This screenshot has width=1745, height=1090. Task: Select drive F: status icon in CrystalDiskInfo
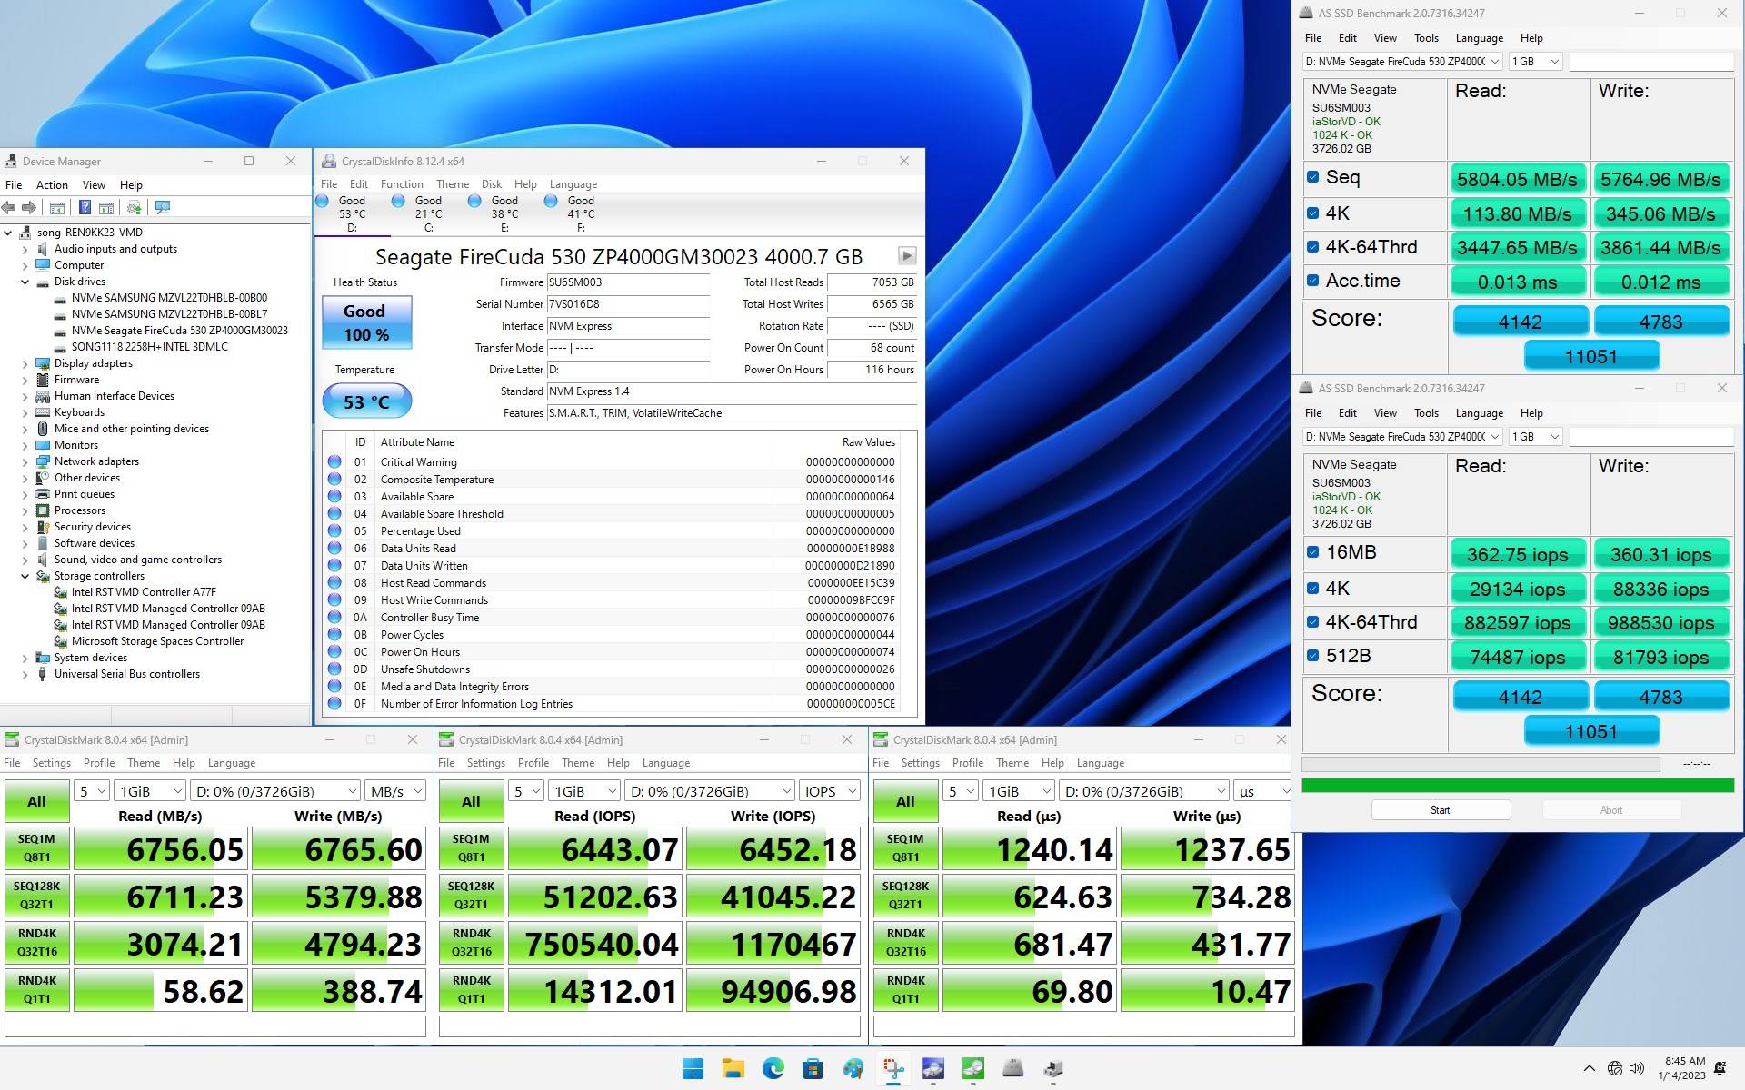point(551,202)
